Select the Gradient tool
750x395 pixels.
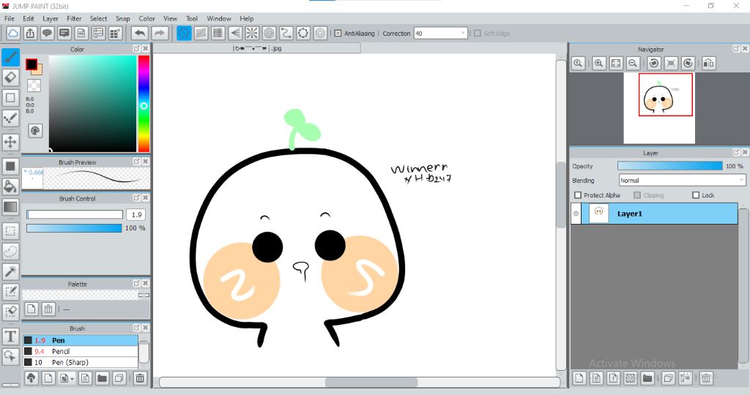[x=10, y=207]
